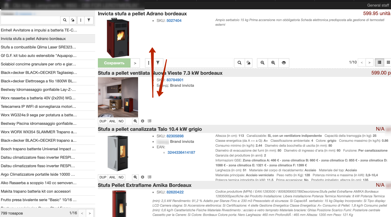
Task: Open SKU link 83784901
Action: click(x=175, y=80)
